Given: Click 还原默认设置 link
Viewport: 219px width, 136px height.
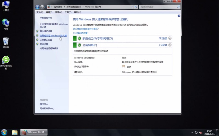Looking at the screenshot, I should point(46,40).
